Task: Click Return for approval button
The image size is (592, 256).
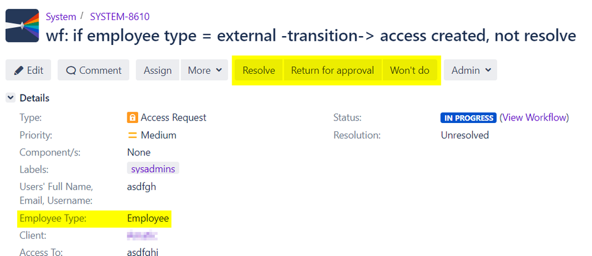Action: click(332, 70)
